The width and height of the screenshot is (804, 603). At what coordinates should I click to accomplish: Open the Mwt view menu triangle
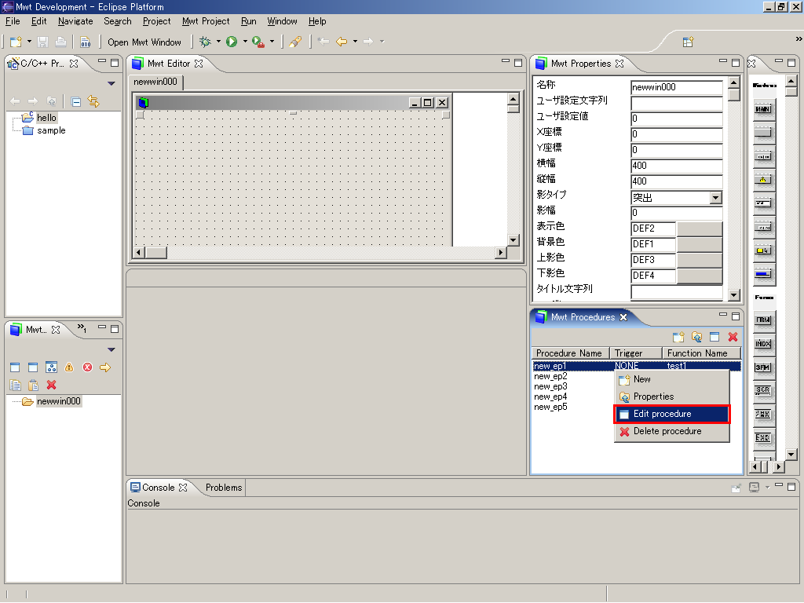111,349
